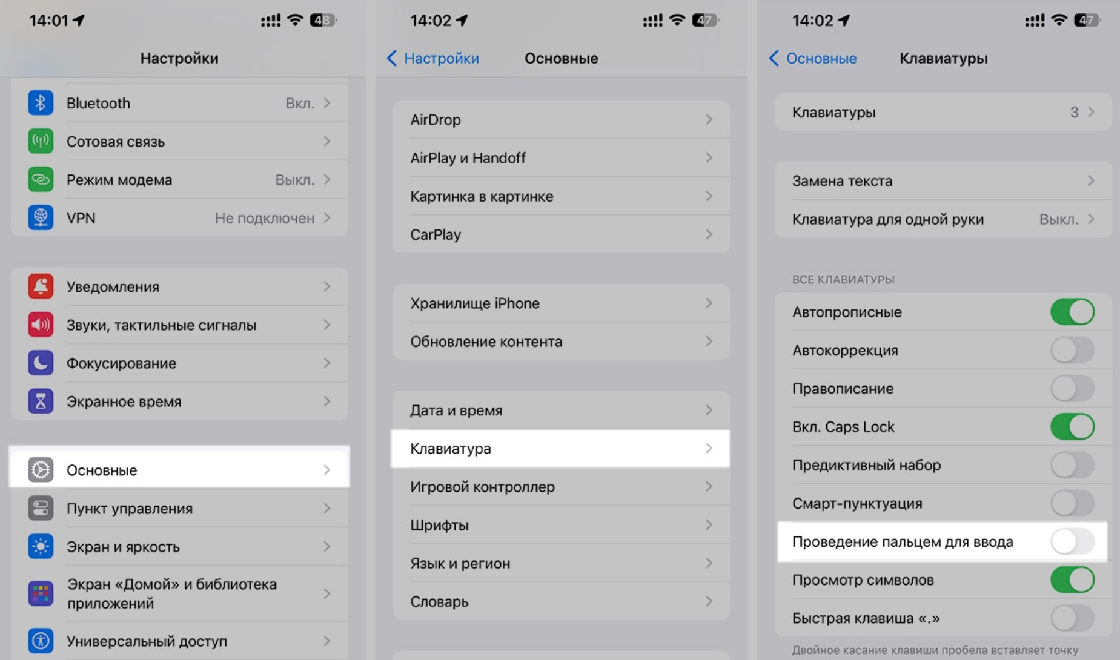Viewport: 1120px width, 660px height.
Task: Select the Bluetooth settings icon
Action: (41, 103)
